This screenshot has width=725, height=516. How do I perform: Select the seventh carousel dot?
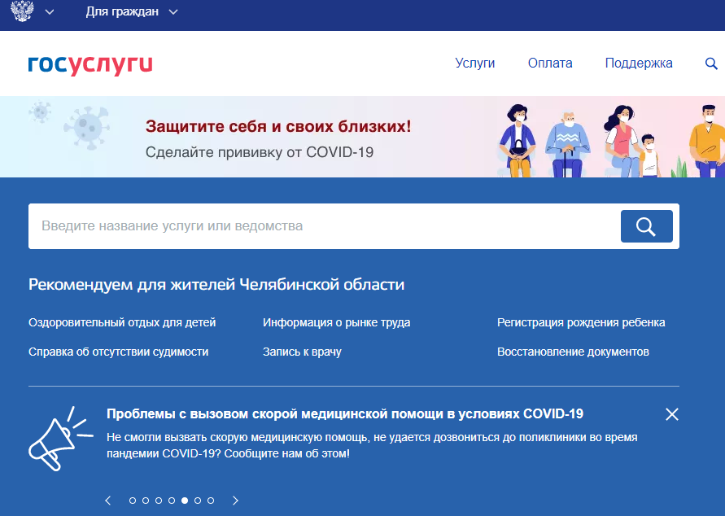click(x=211, y=501)
